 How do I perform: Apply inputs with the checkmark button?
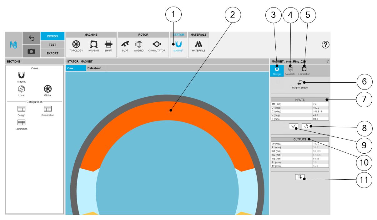click(293, 126)
